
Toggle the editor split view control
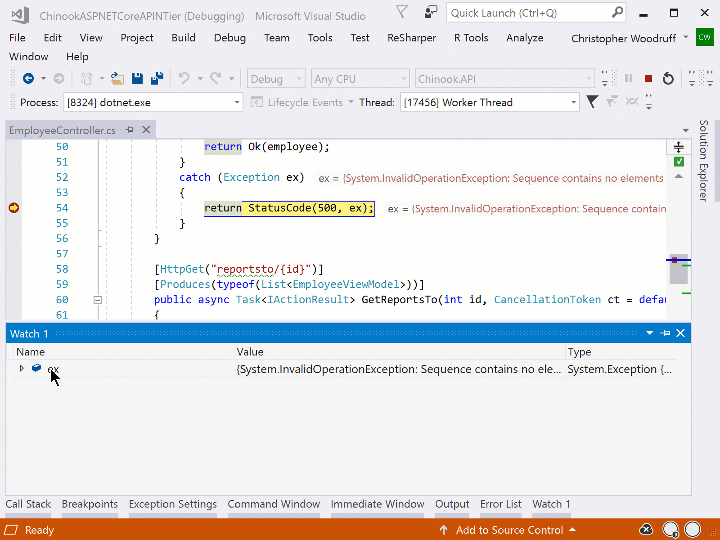tap(678, 147)
